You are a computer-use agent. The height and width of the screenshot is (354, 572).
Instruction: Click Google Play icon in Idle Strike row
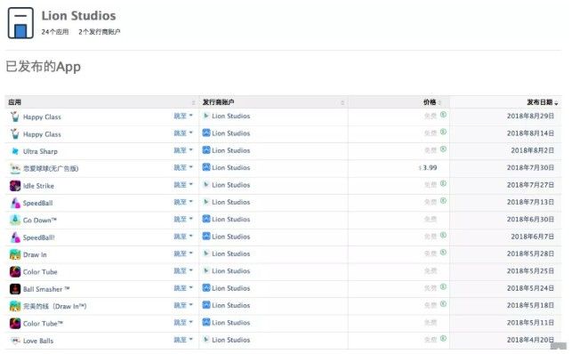(x=206, y=184)
